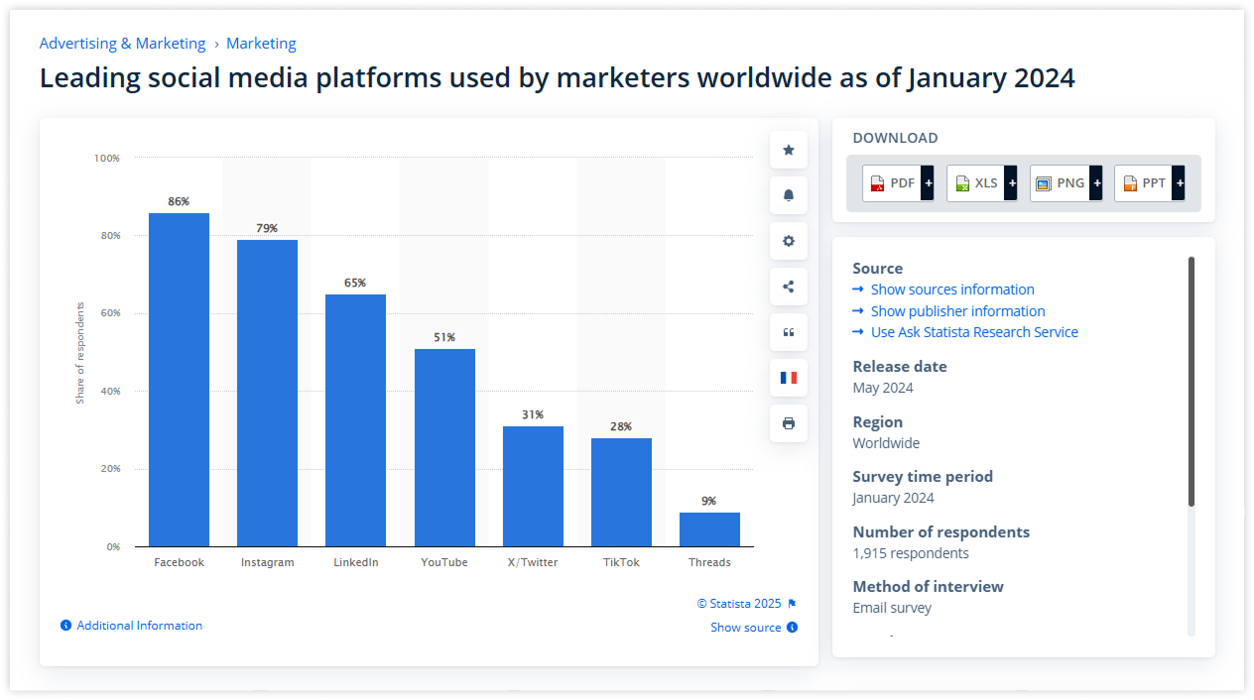
Task: Click the Show source link
Action: tap(746, 628)
